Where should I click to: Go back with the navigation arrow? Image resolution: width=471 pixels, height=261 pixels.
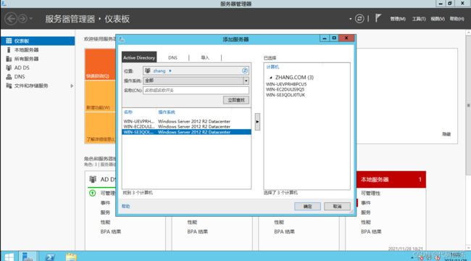(11, 19)
